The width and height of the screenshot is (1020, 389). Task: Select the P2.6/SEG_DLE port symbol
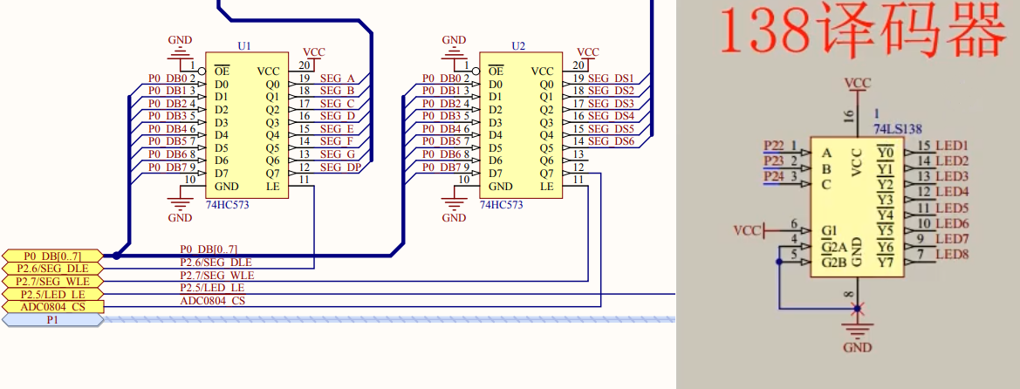coord(52,268)
